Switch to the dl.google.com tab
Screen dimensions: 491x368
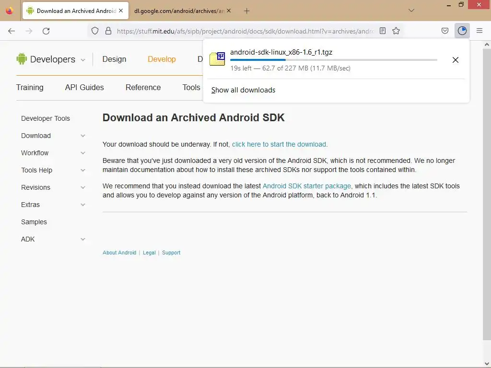(x=179, y=11)
